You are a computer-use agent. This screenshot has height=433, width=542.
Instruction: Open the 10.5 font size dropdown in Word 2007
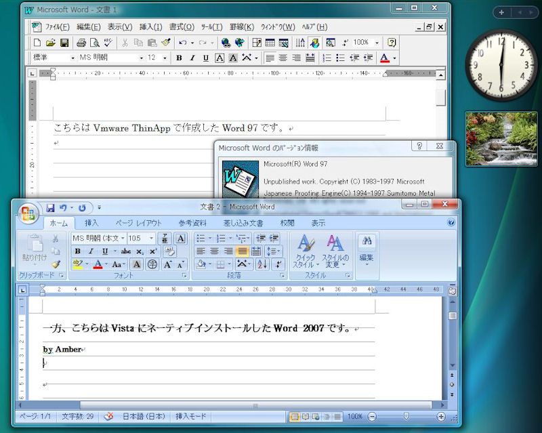[151, 239]
